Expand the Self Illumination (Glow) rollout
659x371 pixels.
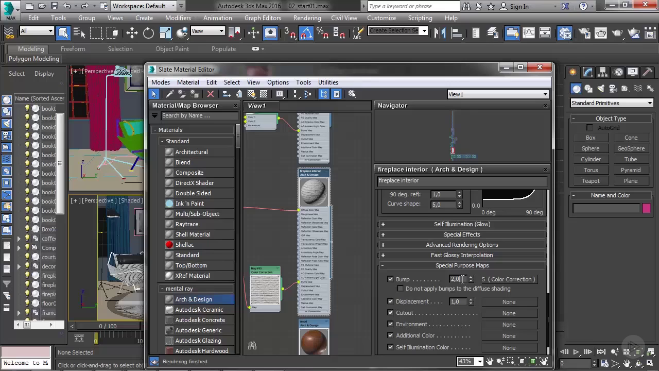point(462,224)
